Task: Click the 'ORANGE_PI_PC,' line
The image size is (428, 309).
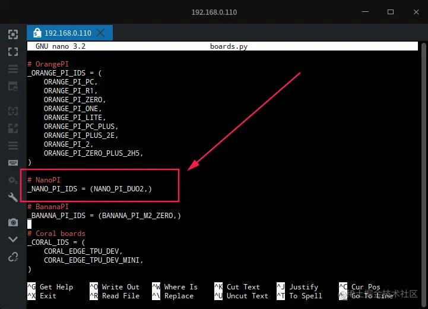Action: (71, 82)
